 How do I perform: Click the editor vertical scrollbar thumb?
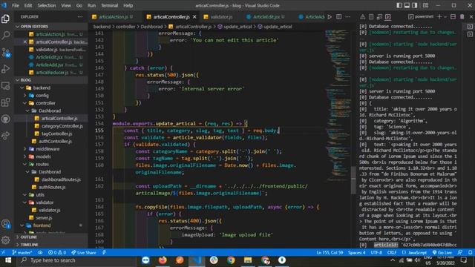point(353,179)
